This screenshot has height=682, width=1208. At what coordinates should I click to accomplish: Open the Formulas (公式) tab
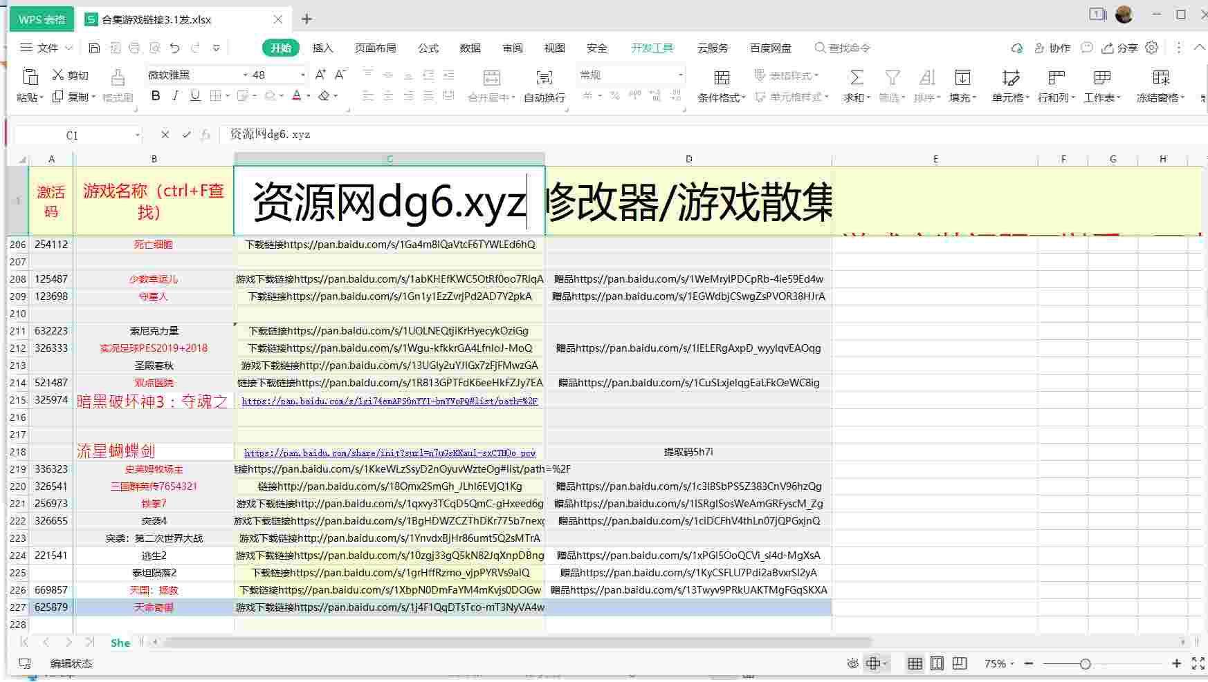(x=428, y=48)
